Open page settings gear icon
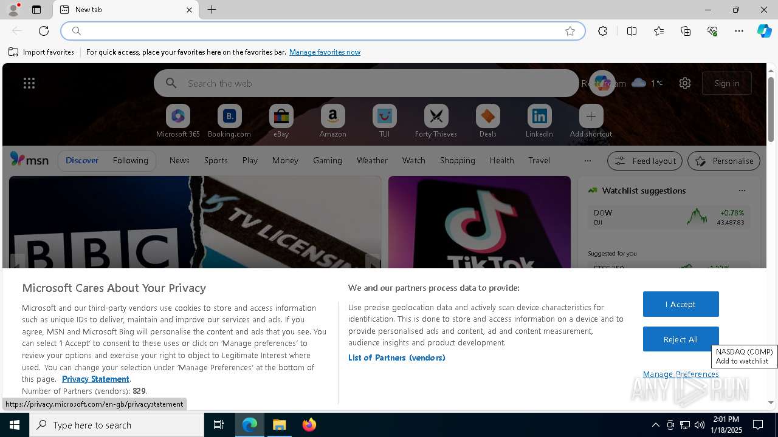 [685, 83]
